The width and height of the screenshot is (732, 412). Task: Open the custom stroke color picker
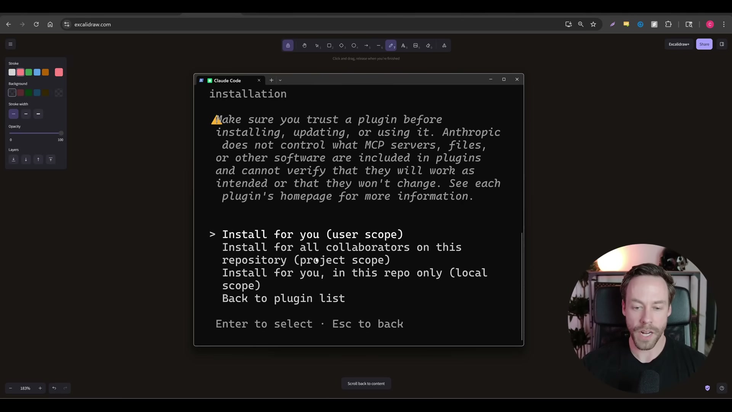59,72
